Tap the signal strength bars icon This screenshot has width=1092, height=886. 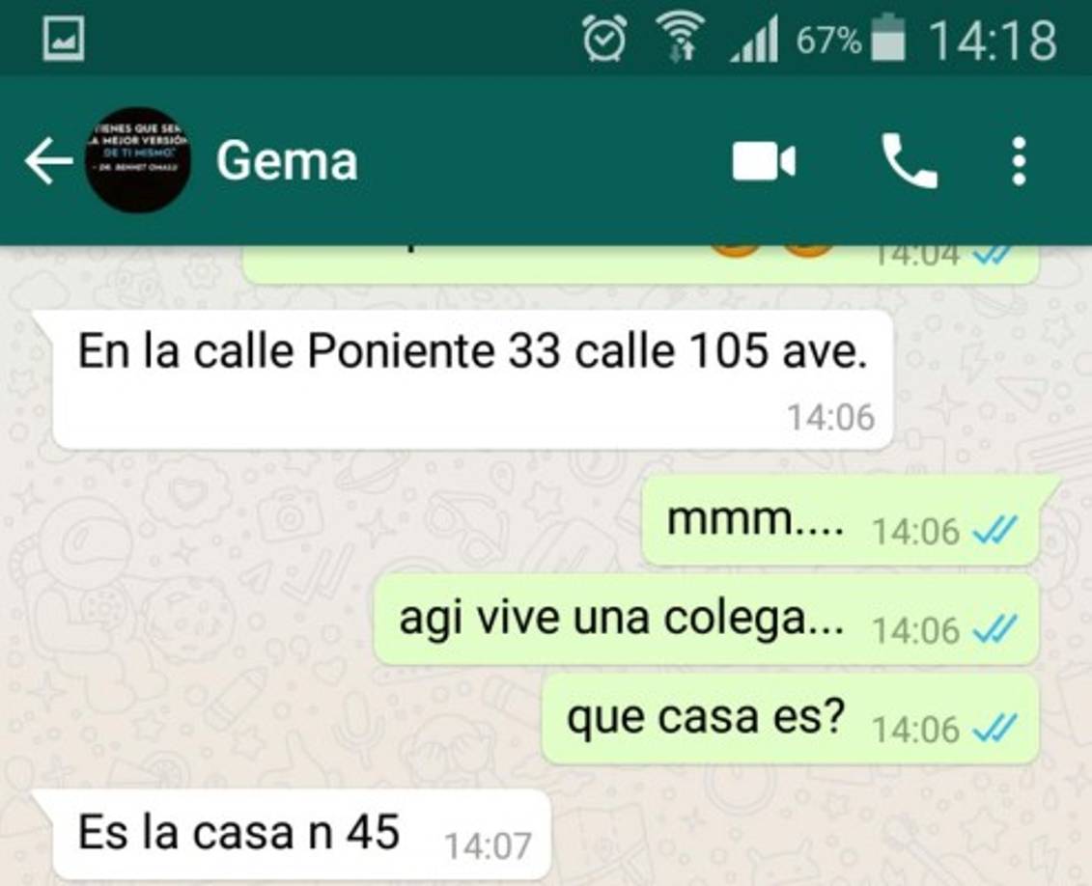[754, 41]
